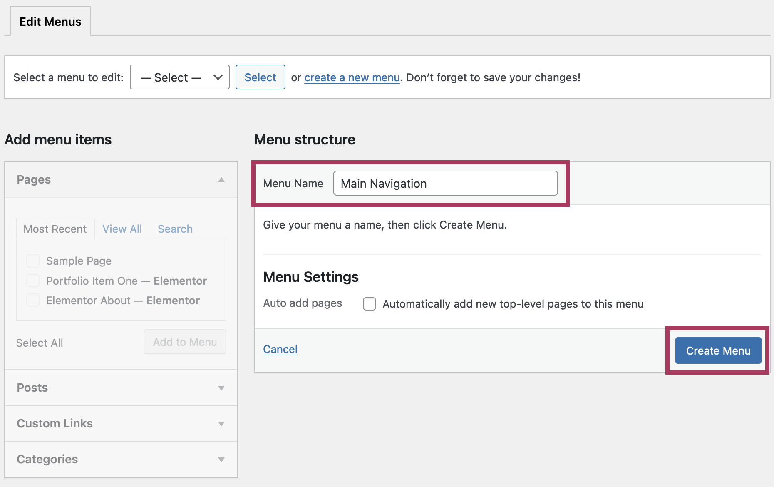Switch to the Edit Menus tab

click(50, 22)
